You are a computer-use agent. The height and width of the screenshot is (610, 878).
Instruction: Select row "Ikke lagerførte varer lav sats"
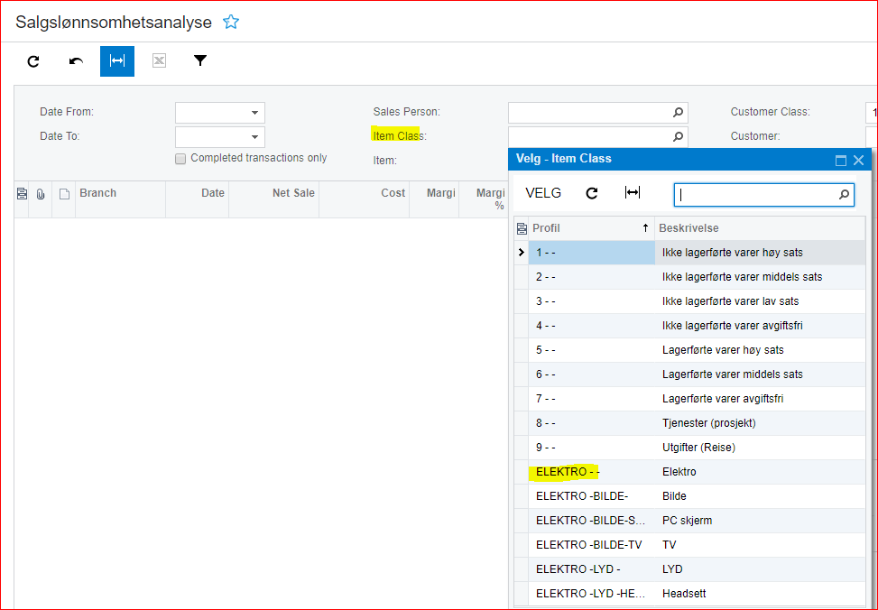[689, 301]
